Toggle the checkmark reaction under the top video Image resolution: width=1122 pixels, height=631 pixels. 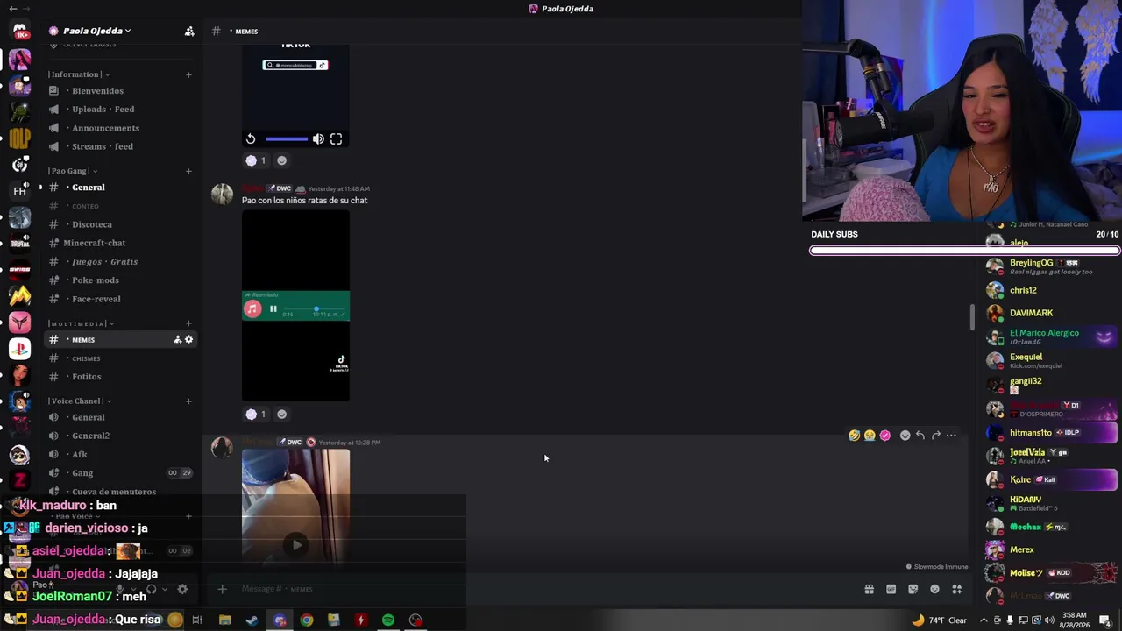(x=256, y=160)
